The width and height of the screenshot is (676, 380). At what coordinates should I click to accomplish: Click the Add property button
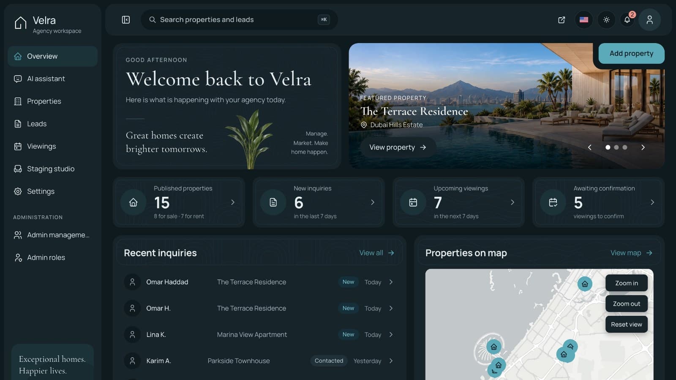pos(631,54)
